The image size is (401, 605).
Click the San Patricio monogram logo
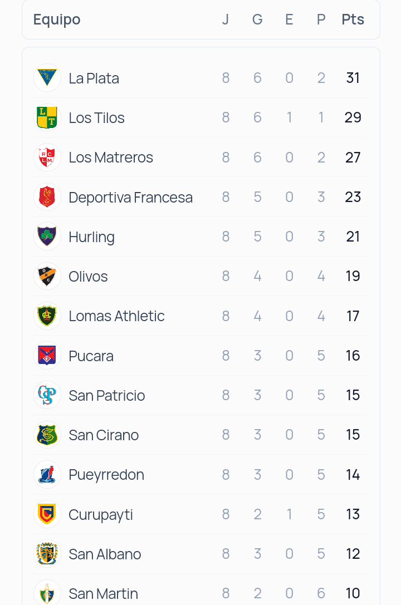click(x=47, y=395)
